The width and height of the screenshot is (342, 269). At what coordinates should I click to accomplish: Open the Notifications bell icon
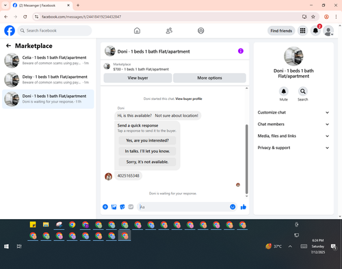[315, 31]
